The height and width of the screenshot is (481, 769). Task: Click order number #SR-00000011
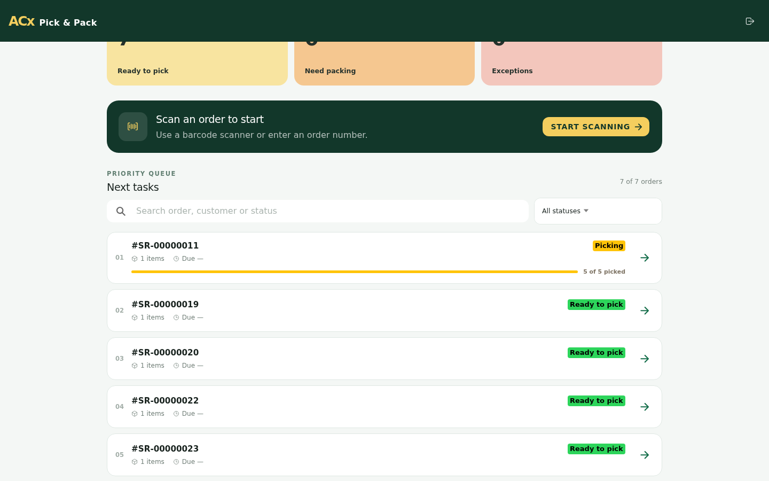point(165,246)
